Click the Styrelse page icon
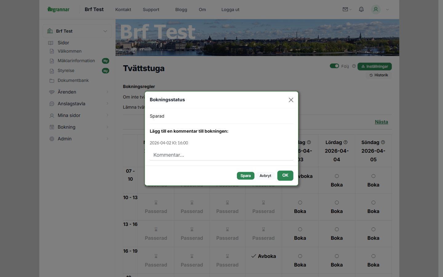This screenshot has height=277, width=443. pyautogui.click(x=52, y=71)
